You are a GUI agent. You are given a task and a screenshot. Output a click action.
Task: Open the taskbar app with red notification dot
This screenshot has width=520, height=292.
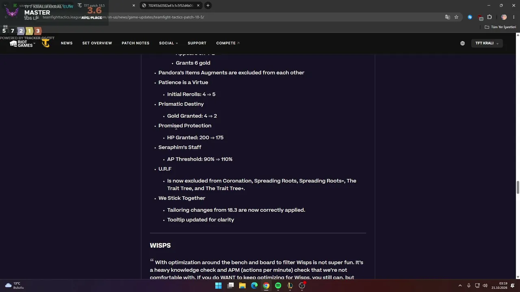tap(302, 286)
